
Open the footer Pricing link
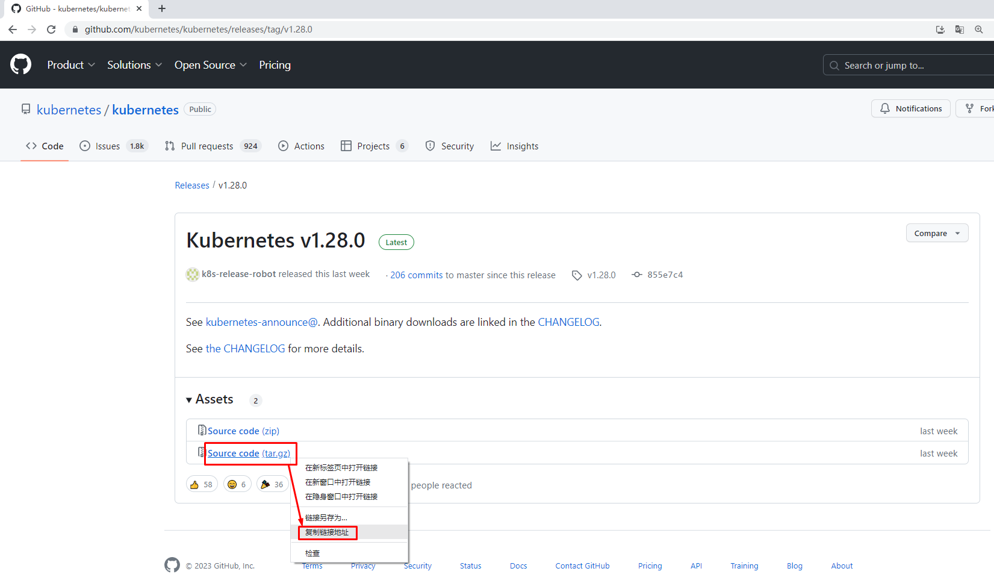click(x=650, y=566)
